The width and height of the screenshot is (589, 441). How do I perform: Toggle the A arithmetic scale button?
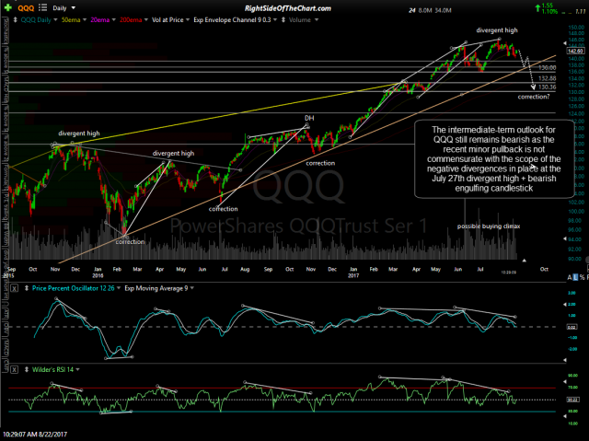click(570, 278)
